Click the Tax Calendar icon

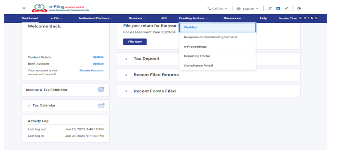pyautogui.click(x=101, y=105)
